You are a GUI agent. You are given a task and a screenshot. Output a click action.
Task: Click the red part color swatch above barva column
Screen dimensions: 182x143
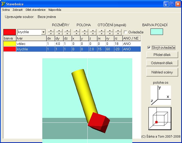(x=9, y=32)
